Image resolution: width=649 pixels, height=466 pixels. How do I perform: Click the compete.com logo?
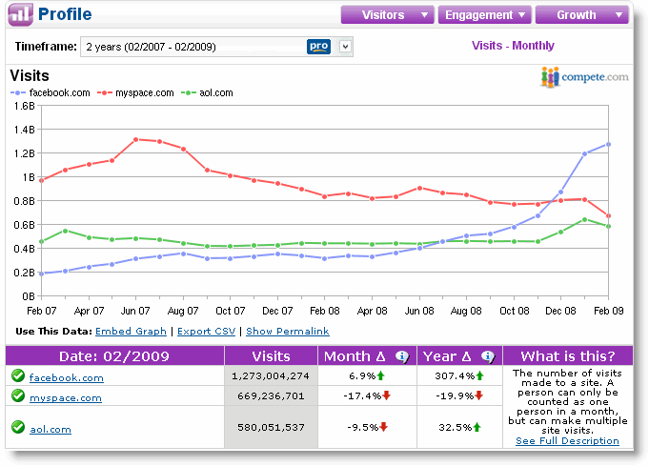584,77
